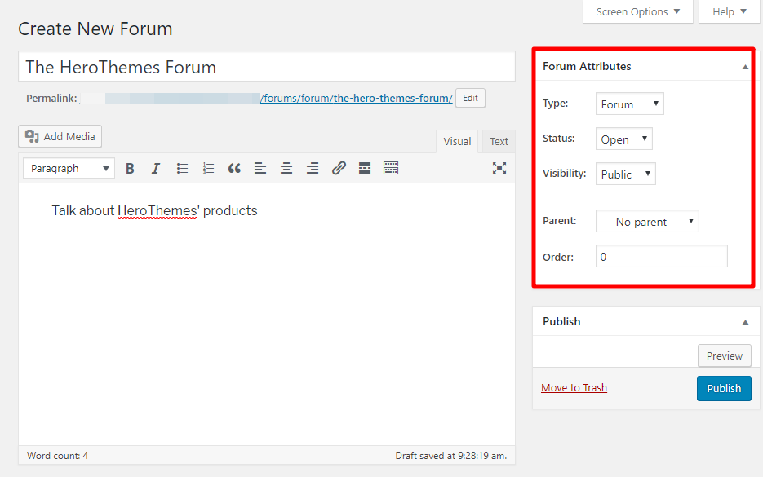Click the misspelled word HeroThemes' in editor
Viewport: 763px width, 477px height.
tap(158, 210)
